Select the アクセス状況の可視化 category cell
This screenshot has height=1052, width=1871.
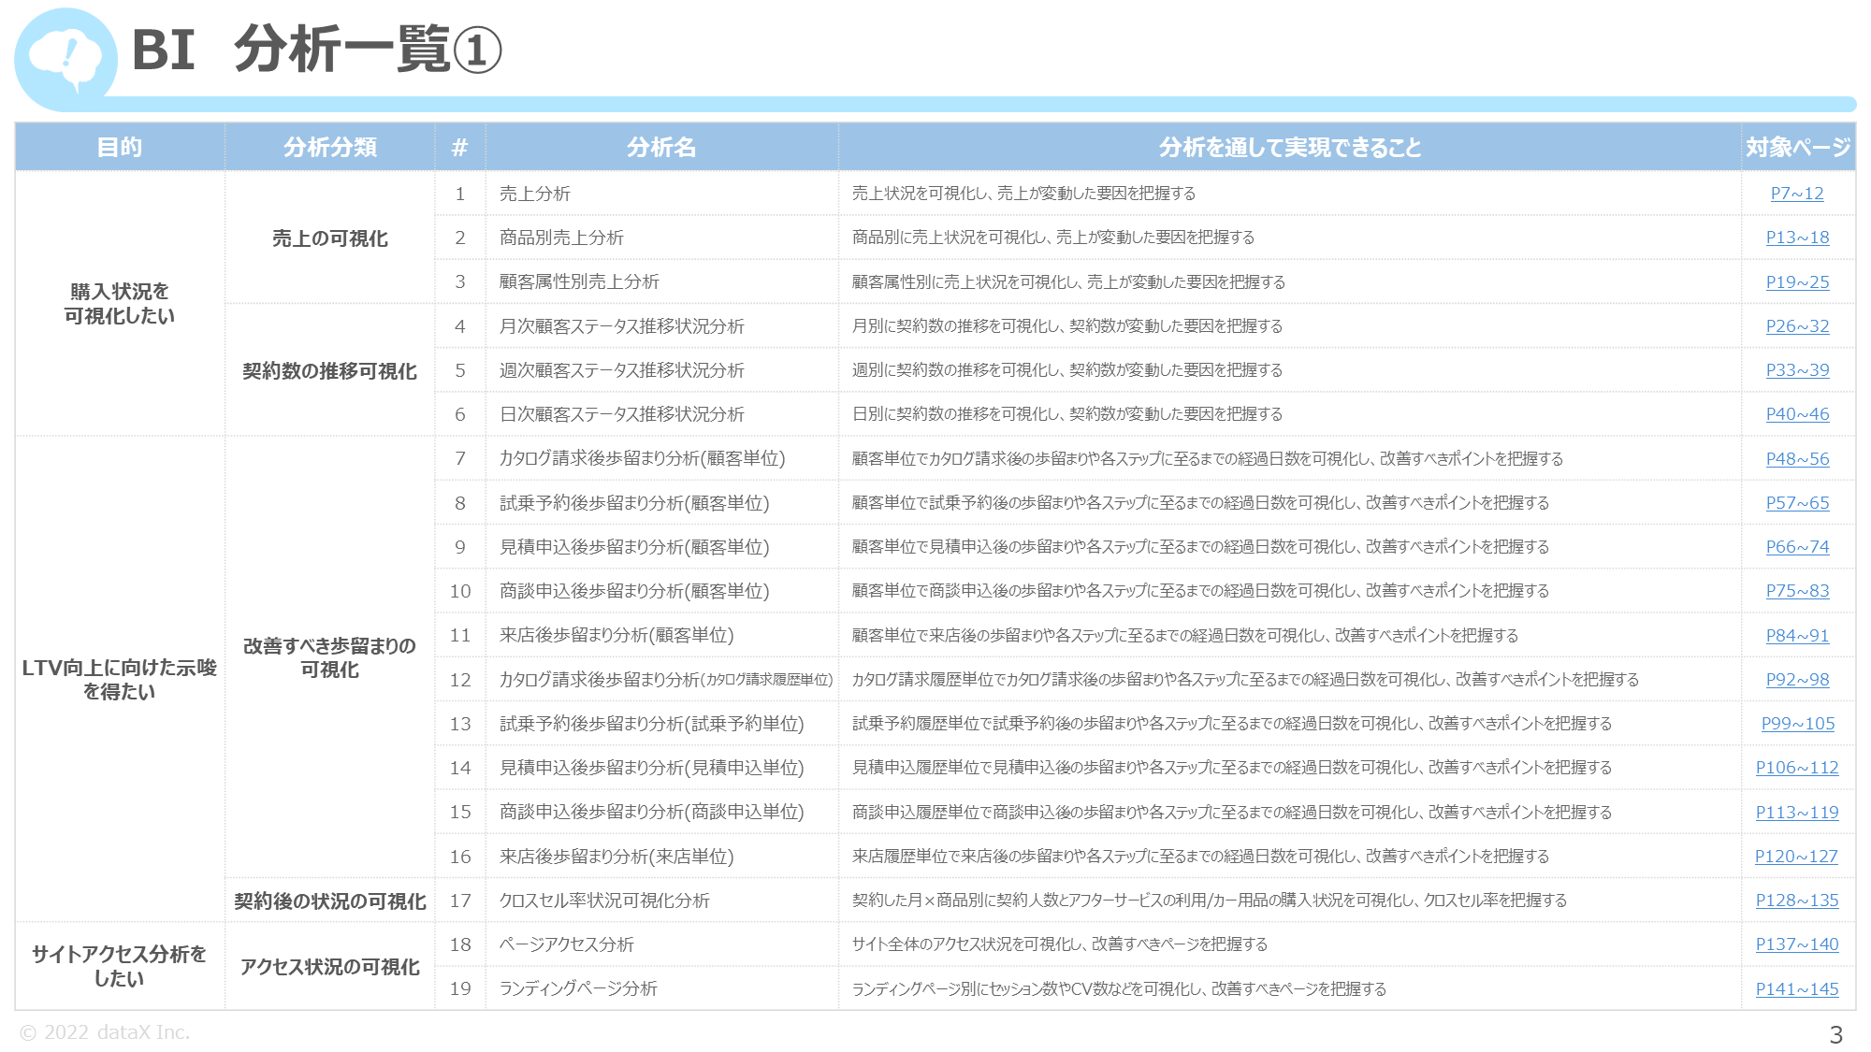coord(330,967)
